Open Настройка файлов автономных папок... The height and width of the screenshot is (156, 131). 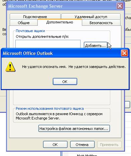point(74,129)
